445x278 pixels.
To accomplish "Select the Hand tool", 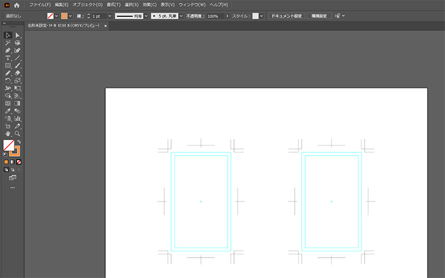I will coord(8,133).
